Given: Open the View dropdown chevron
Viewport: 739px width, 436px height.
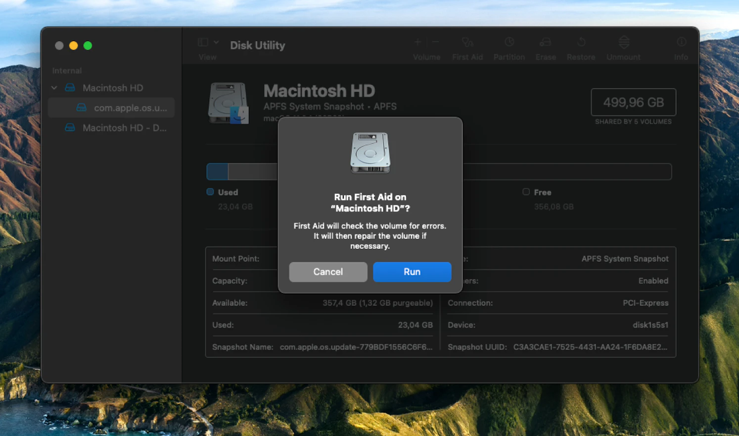Looking at the screenshot, I should coord(216,43).
